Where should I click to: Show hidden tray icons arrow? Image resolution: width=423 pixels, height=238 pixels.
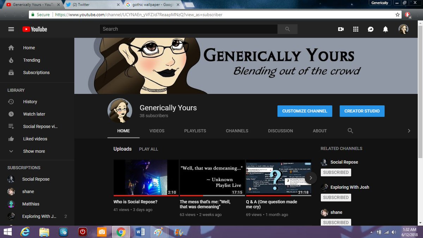pyautogui.click(x=372, y=232)
